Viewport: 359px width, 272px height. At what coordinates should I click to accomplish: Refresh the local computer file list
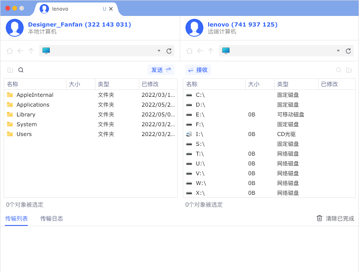click(x=169, y=51)
